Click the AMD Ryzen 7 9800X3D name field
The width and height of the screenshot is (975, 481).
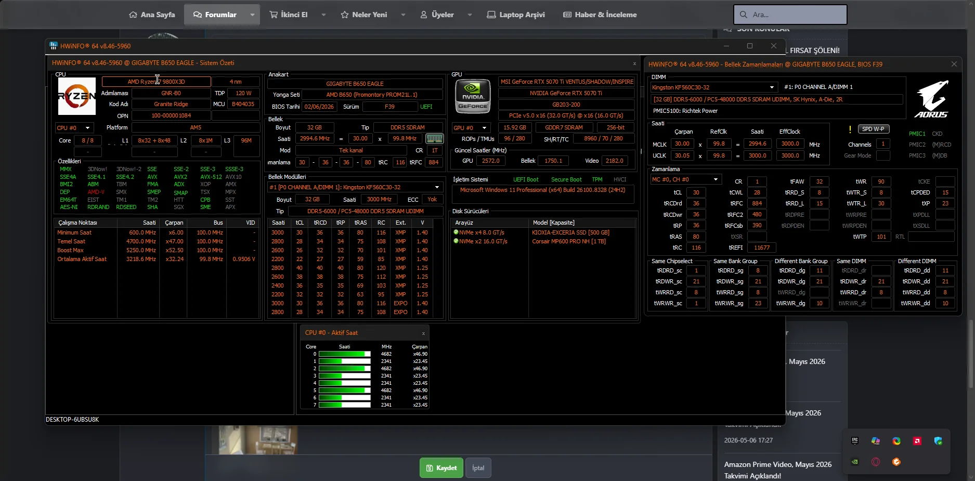tap(156, 82)
